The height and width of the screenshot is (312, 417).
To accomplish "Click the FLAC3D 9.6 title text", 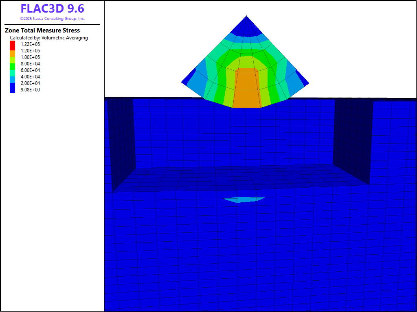I will point(52,9).
